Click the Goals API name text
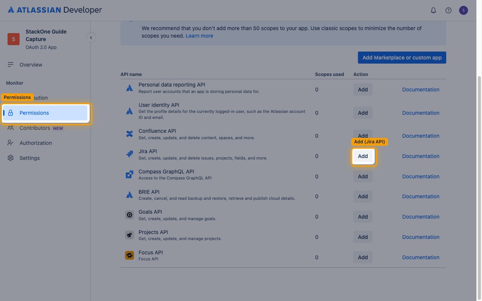 (150, 212)
